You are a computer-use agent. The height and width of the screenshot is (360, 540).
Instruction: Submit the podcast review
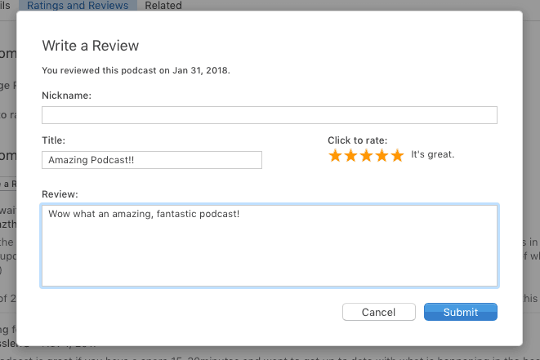point(461,312)
